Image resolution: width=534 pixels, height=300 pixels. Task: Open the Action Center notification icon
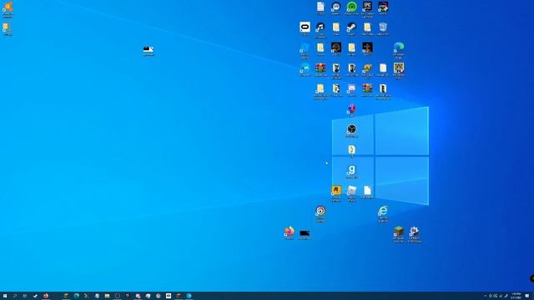click(x=527, y=296)
